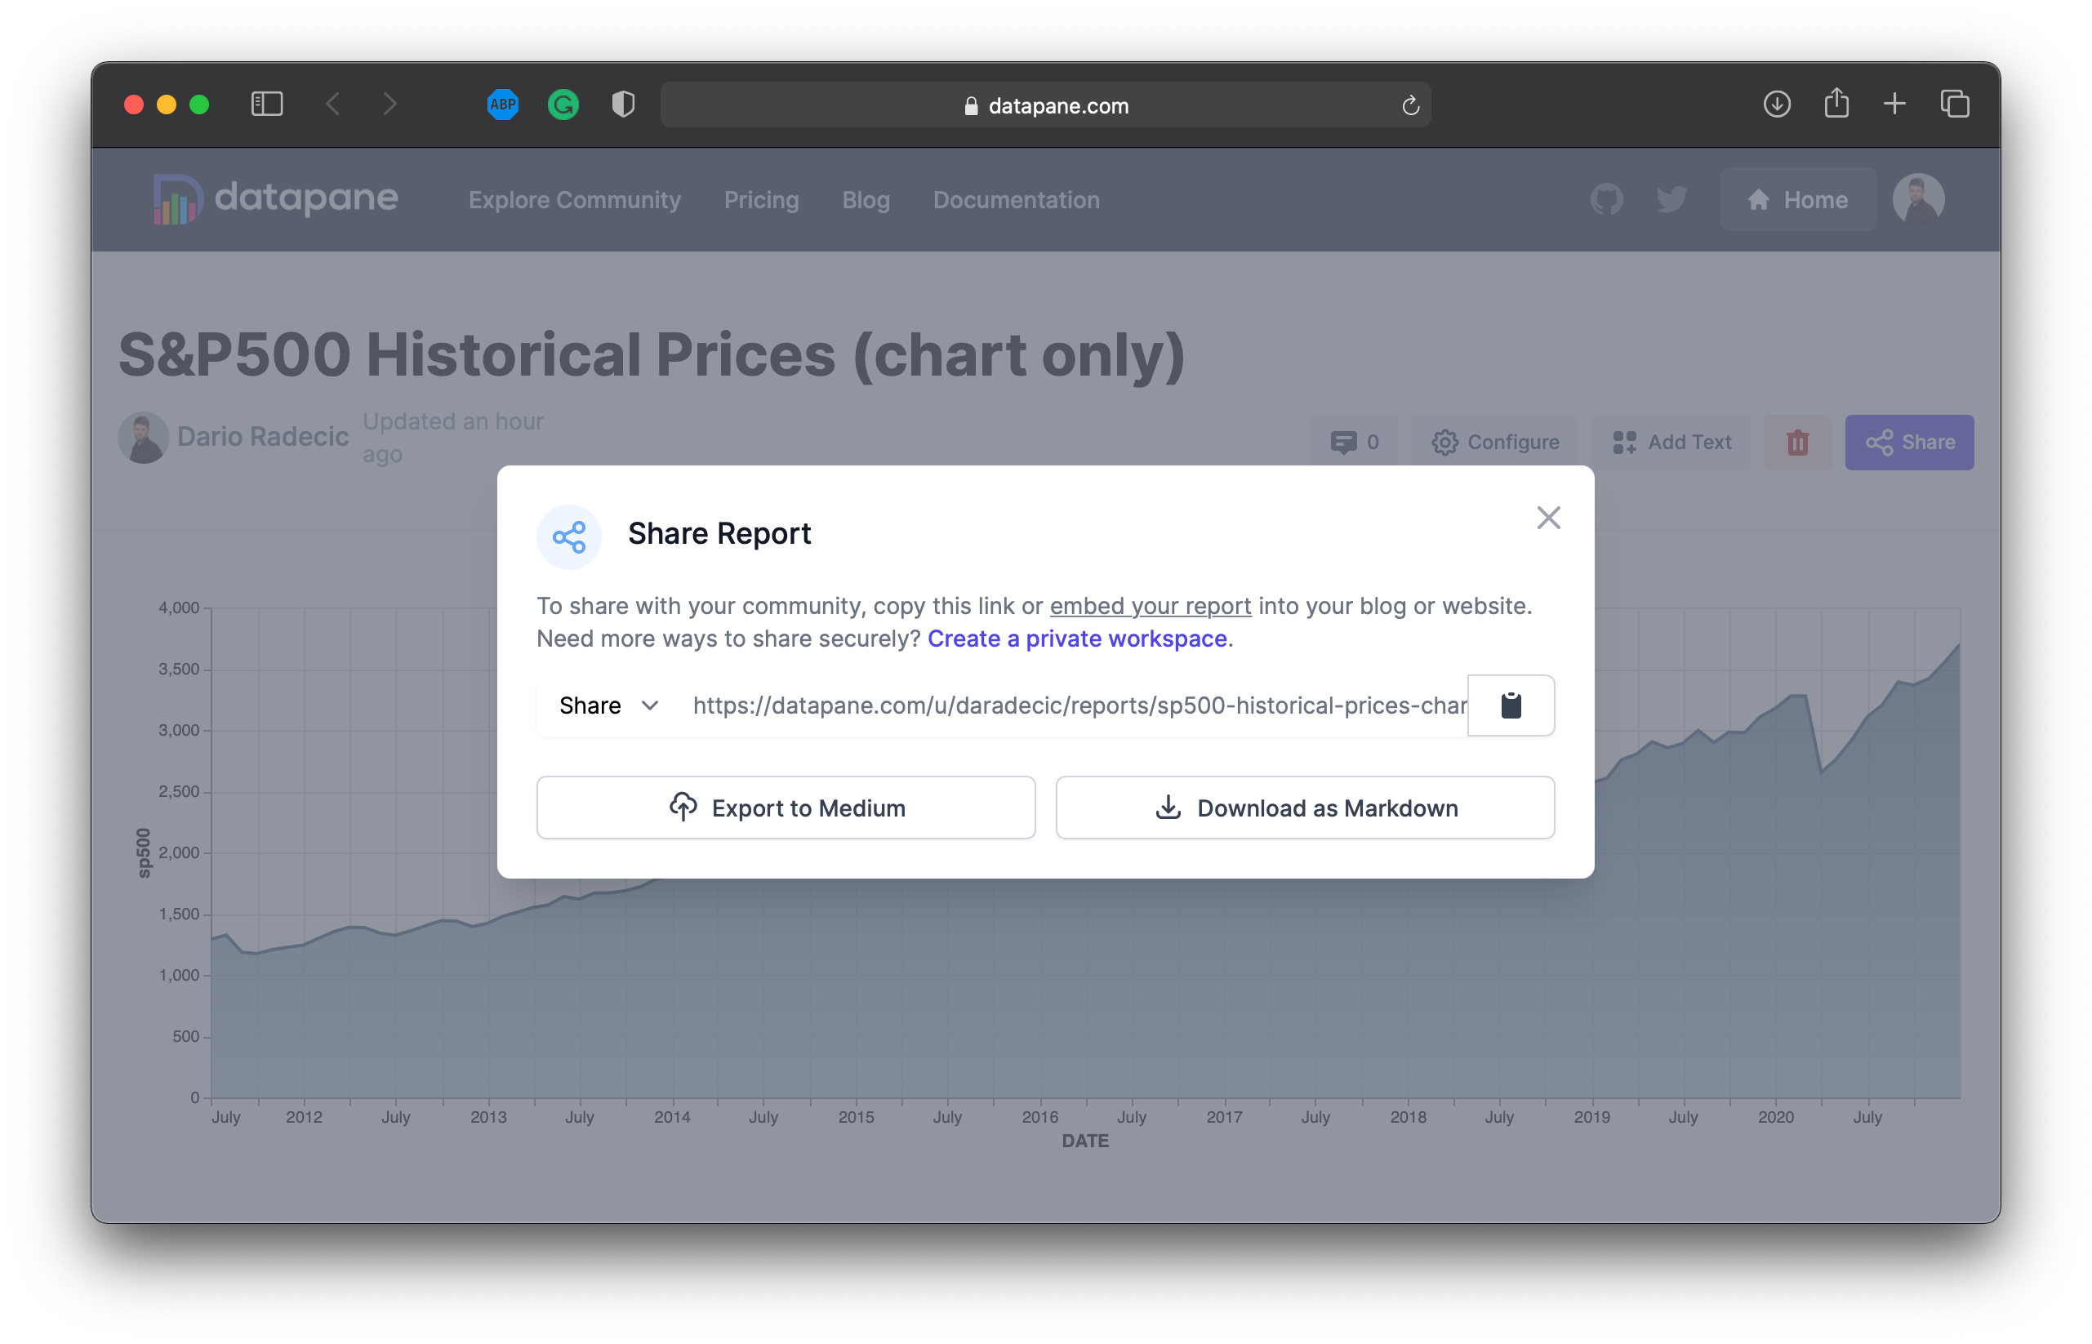Select the report URL field

[x=1078, y=705]
